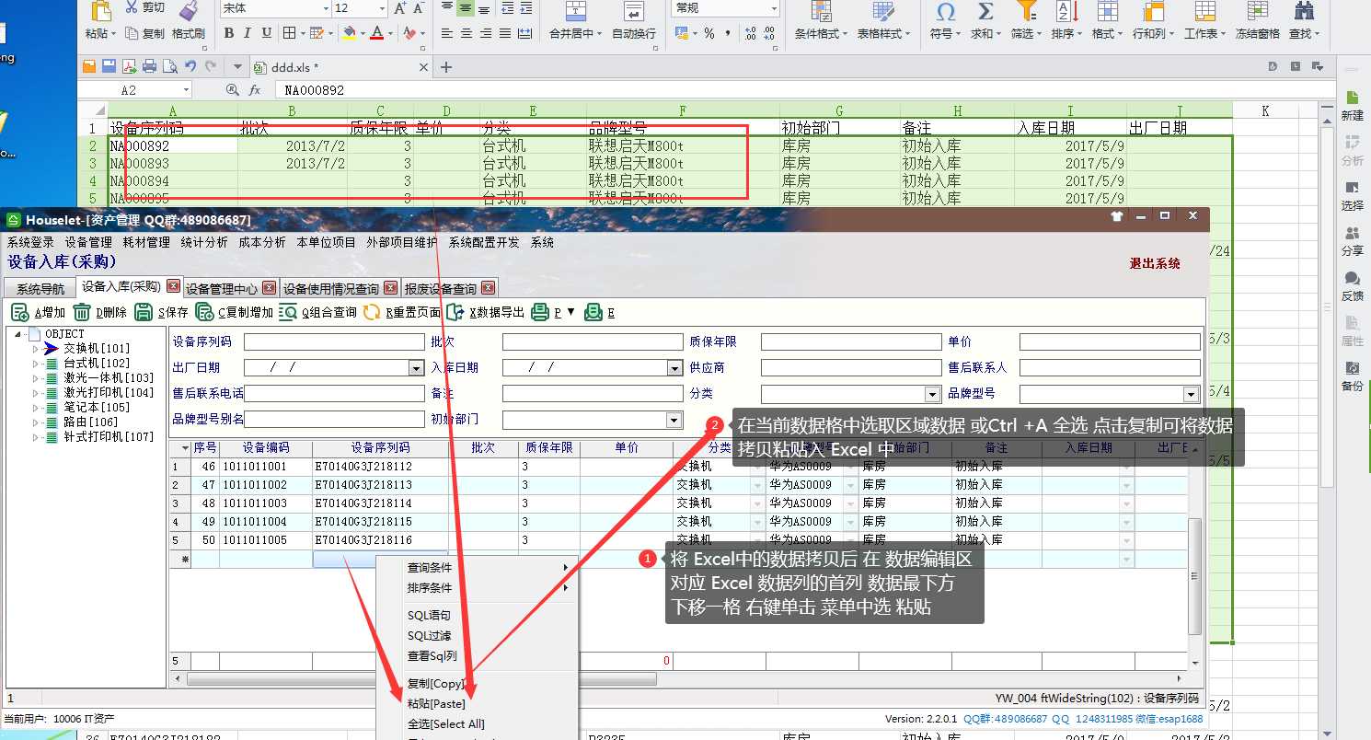Click the print icon in WPS quick toolbar
This screenshot has width=1371, height=740.
pyautogui.click(x=149, y=66)
